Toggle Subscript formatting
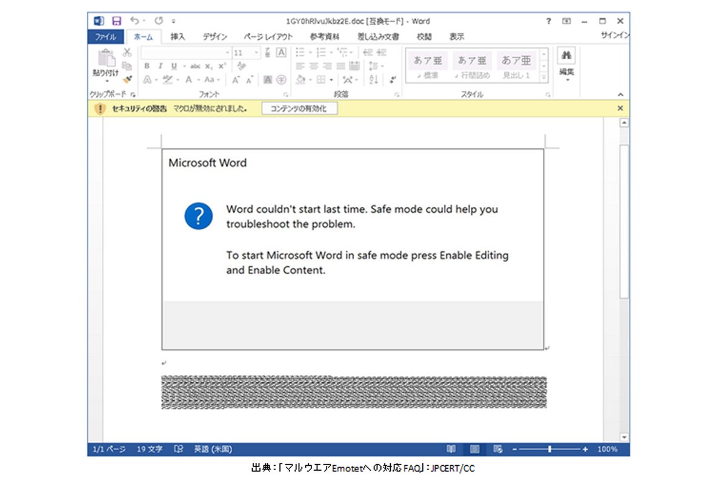Viewport: 727px width, 484px height. coord(208,66)
